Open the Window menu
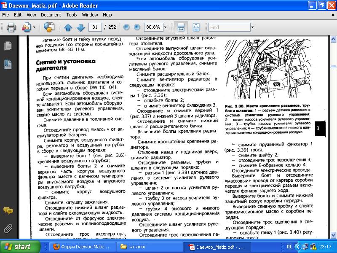The image size is (337, 253). point(90,15)
